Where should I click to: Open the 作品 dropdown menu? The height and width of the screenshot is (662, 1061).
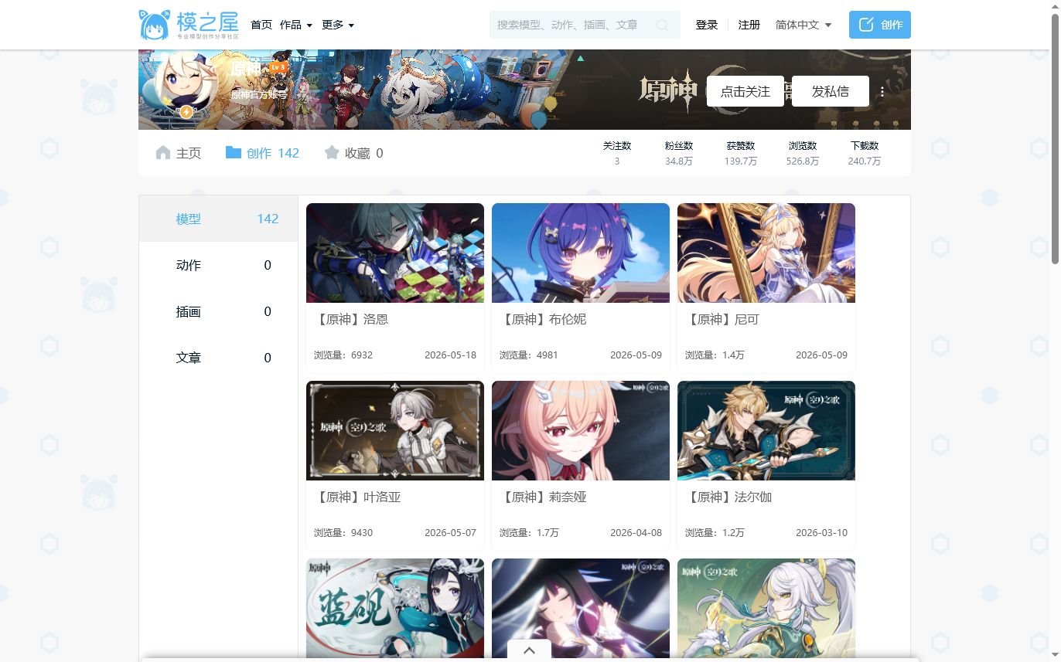[296, 25]
